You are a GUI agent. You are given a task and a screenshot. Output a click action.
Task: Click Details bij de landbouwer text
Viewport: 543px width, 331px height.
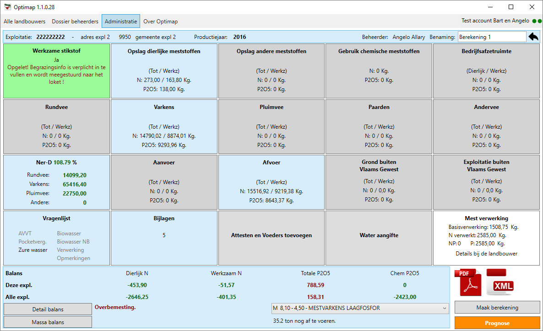487,254
